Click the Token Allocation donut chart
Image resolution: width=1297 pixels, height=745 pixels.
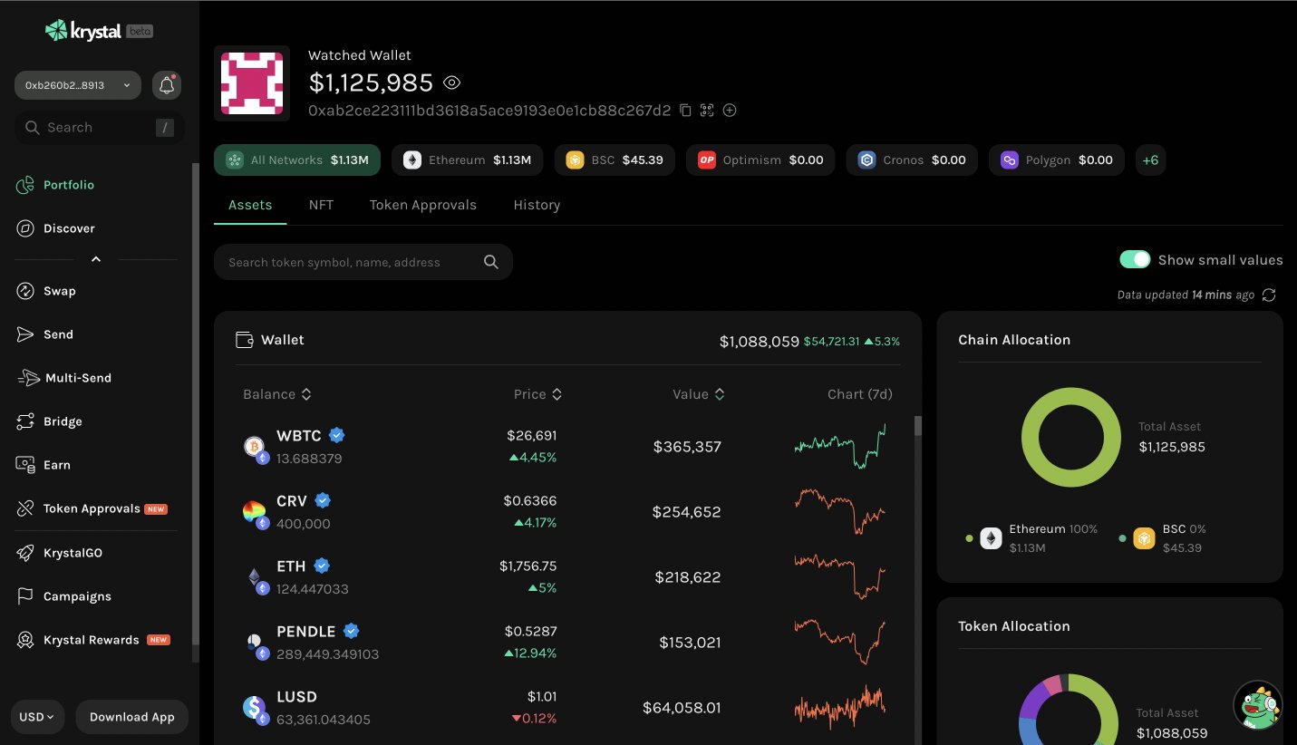(1070, 709)
